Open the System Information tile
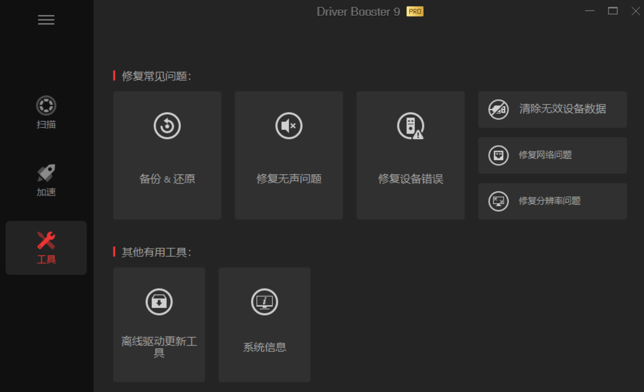644x392 pixels. [x=264, y=324]
